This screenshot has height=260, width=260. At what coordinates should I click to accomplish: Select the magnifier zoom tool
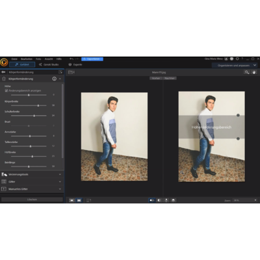click(247, 72)
